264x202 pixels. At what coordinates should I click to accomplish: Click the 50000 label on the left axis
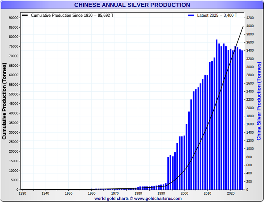point(14,94)
